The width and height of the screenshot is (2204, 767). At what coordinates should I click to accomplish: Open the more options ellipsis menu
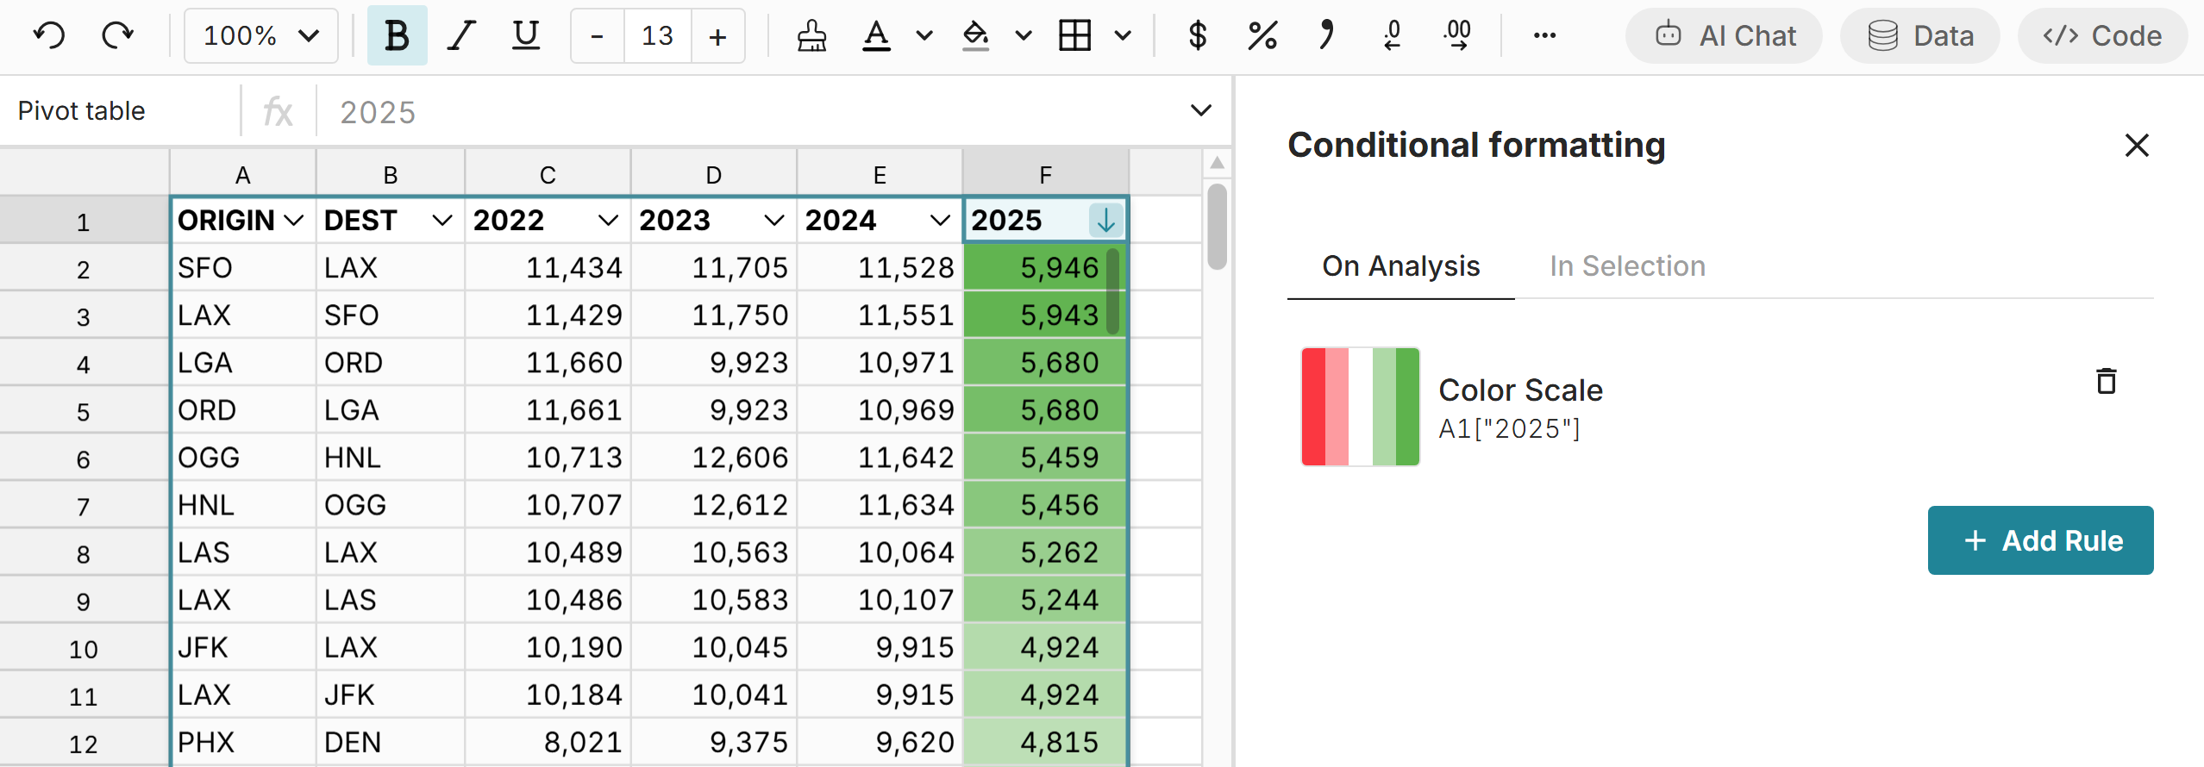(1544, 36)
